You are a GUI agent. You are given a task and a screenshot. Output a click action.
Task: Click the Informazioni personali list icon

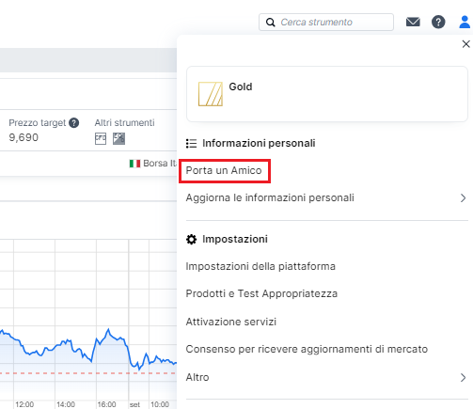point(191,143)
